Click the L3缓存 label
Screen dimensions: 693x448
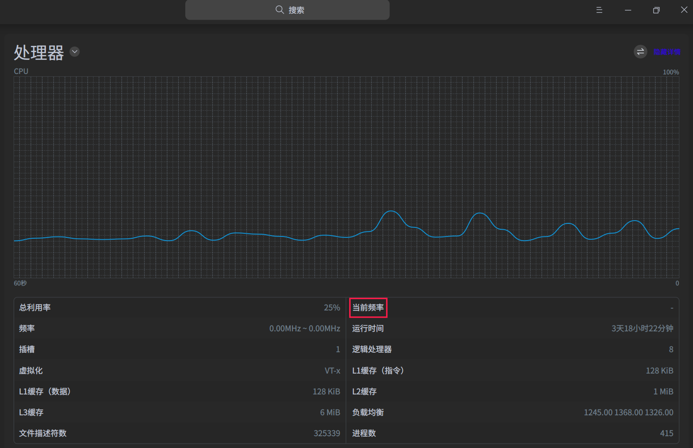click(x=31, y=413)
